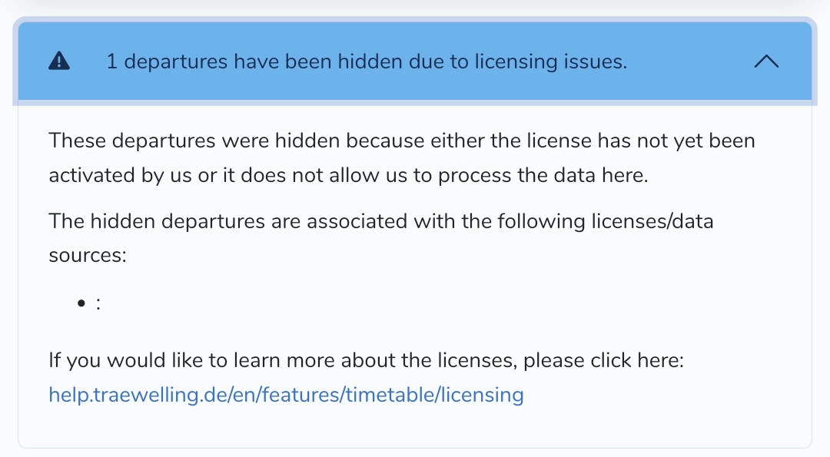Collapse the notice with the chevron arrow

pyautogui.click(x=766, y=62)
